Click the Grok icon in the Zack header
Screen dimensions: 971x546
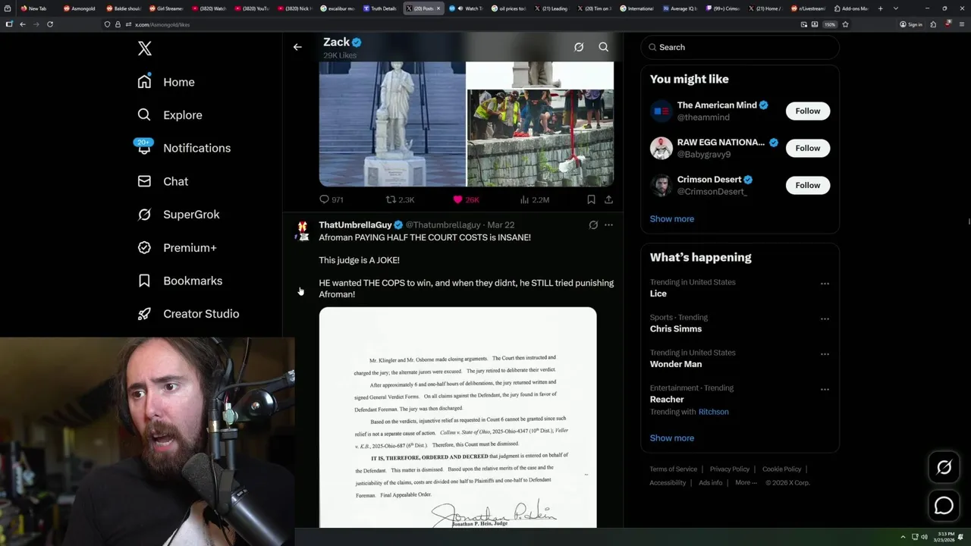pyautogui.click(x=579, y=47)
